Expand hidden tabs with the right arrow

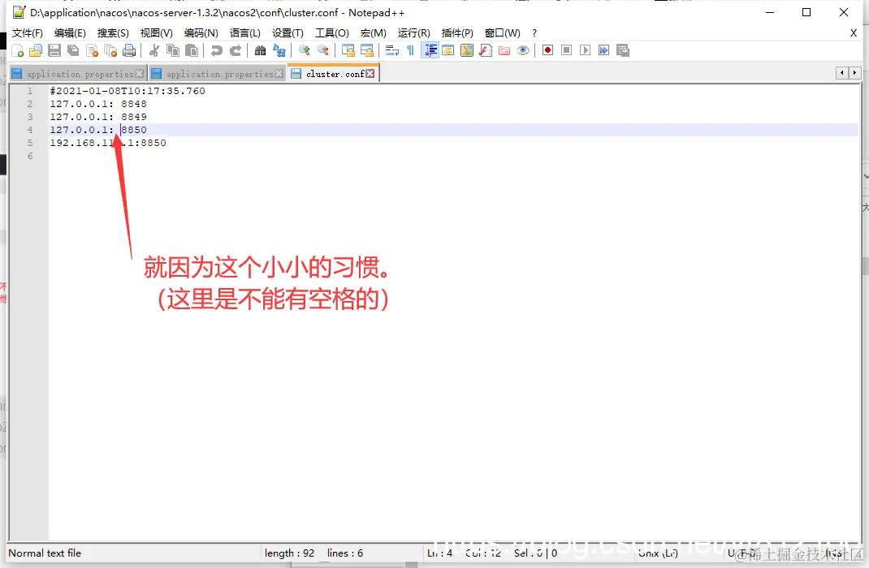[x=854, y=72]
